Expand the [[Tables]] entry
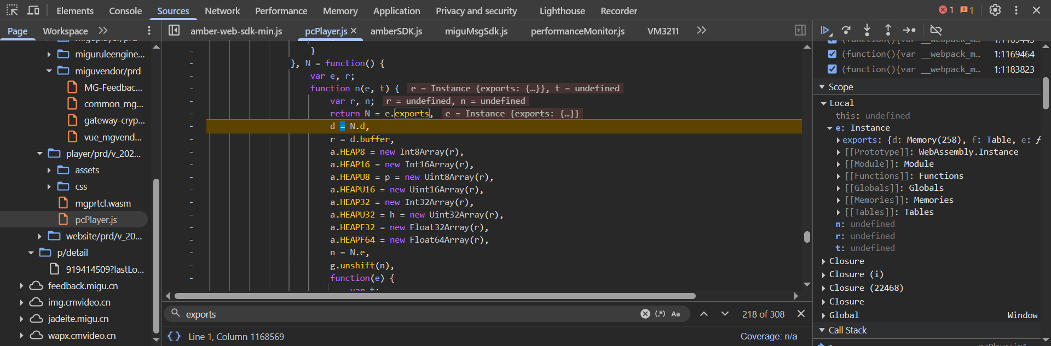This screenshot has height=346, width=1051. click(838, 212)
